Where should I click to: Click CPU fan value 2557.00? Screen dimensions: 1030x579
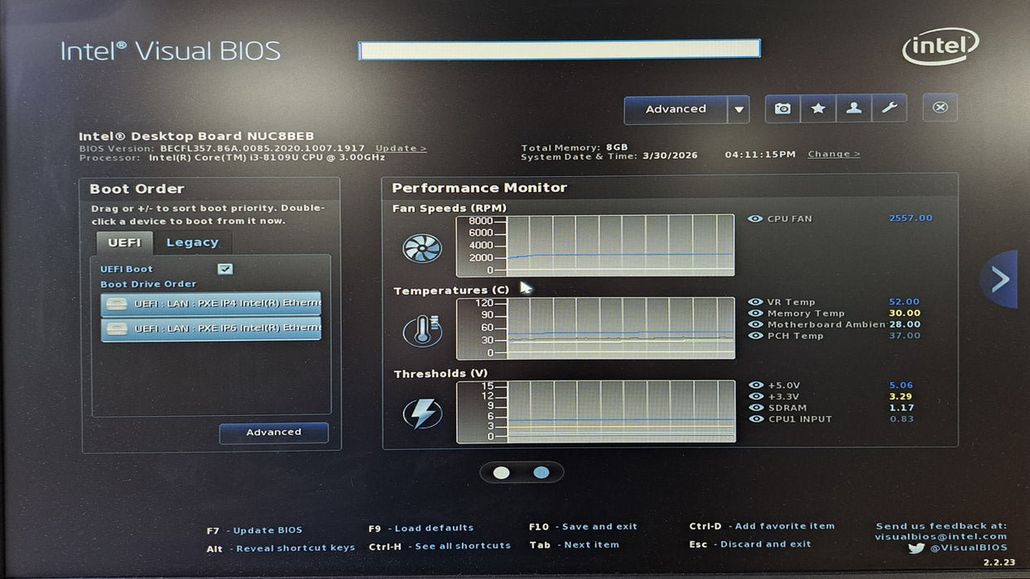(x=911, y=218)
